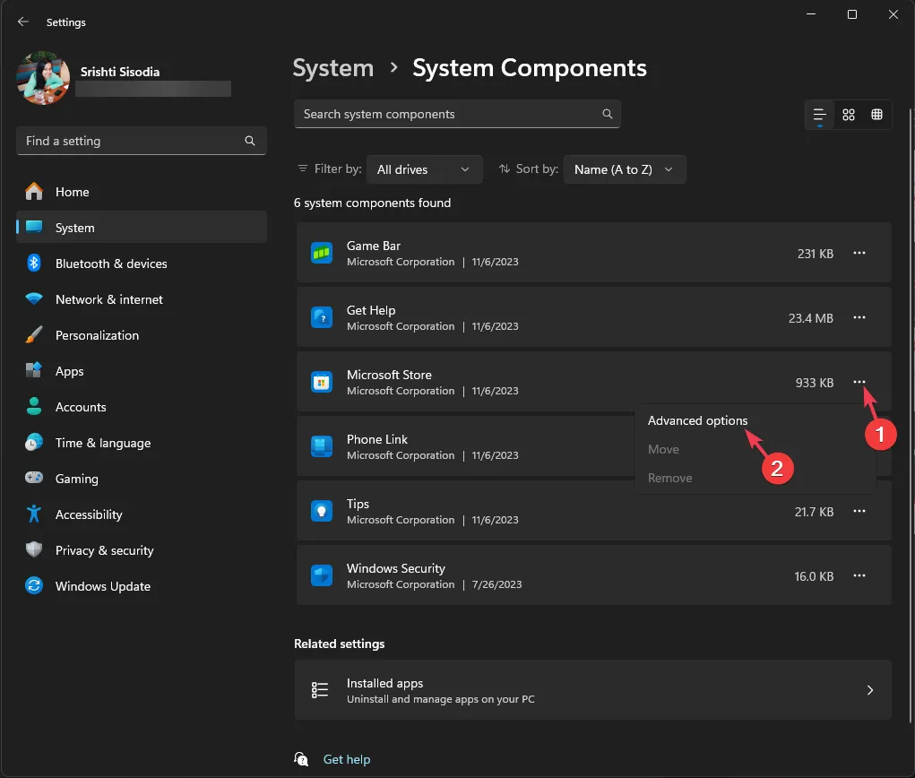This screenshot has width=915, height=778.
Task: Switch to table view layout
Action: (x=876, y=115)
